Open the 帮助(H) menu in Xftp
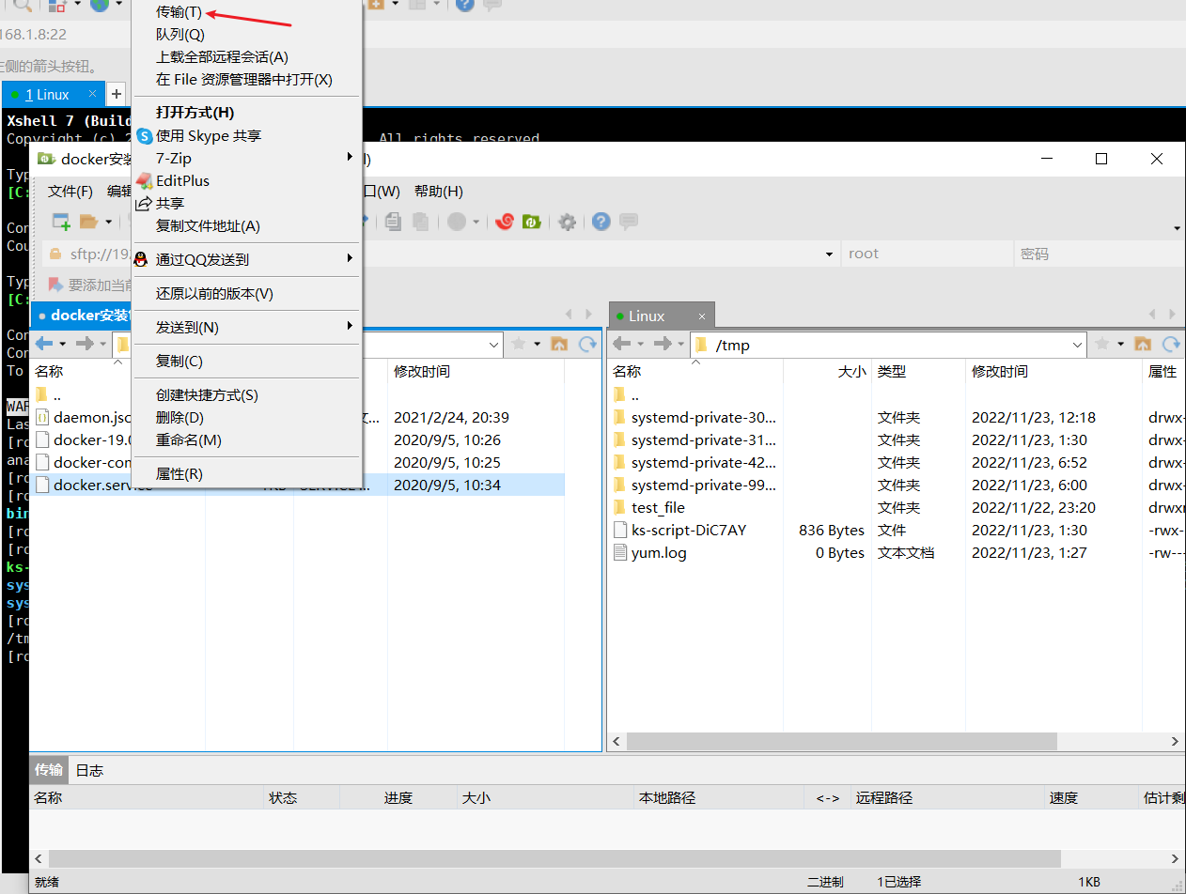The image size is (1186, 894). click(x=439, y=192)
